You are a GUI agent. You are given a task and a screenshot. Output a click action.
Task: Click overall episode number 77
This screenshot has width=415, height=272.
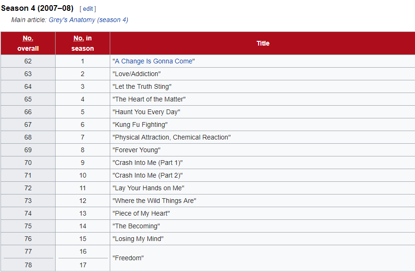pos(28,251)
